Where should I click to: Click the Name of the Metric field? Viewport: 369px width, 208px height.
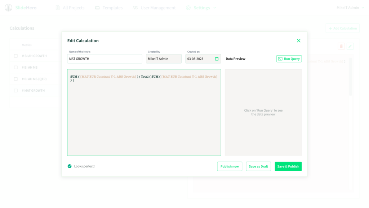(x=105, y=59)
